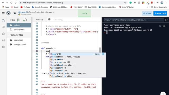Image resolution: width=169 pixels, height=95 pixels.
Task: Reload the current page
Action: (x=11, y=3)
